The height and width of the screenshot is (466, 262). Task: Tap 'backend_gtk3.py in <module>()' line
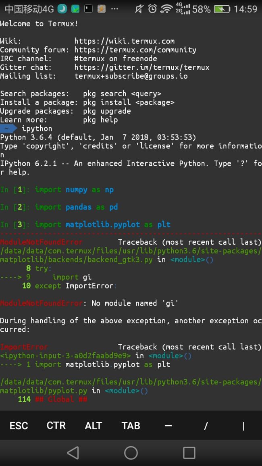pyautogui.click(x=107, y=260)
